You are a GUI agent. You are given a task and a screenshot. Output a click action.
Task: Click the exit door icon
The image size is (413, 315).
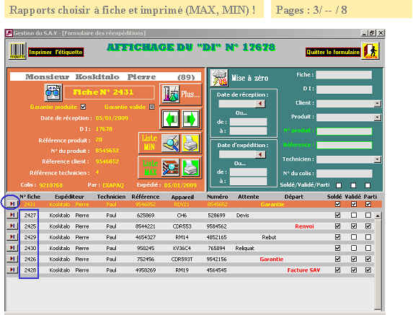(x=370, y=51)
